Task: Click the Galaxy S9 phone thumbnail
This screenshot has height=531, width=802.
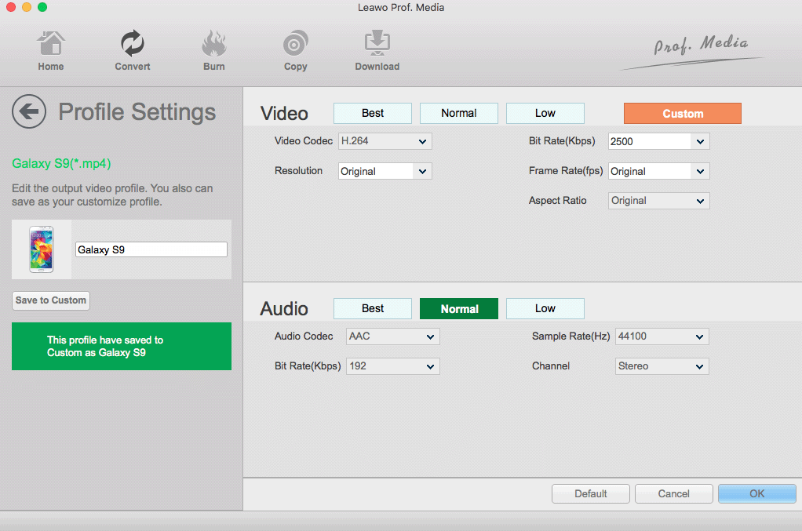Action: 42,249
